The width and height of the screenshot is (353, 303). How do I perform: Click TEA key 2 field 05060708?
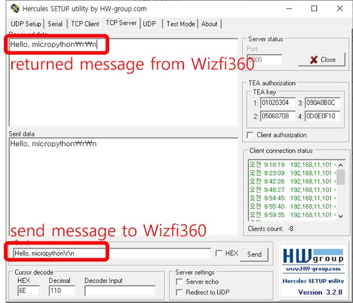278,116
